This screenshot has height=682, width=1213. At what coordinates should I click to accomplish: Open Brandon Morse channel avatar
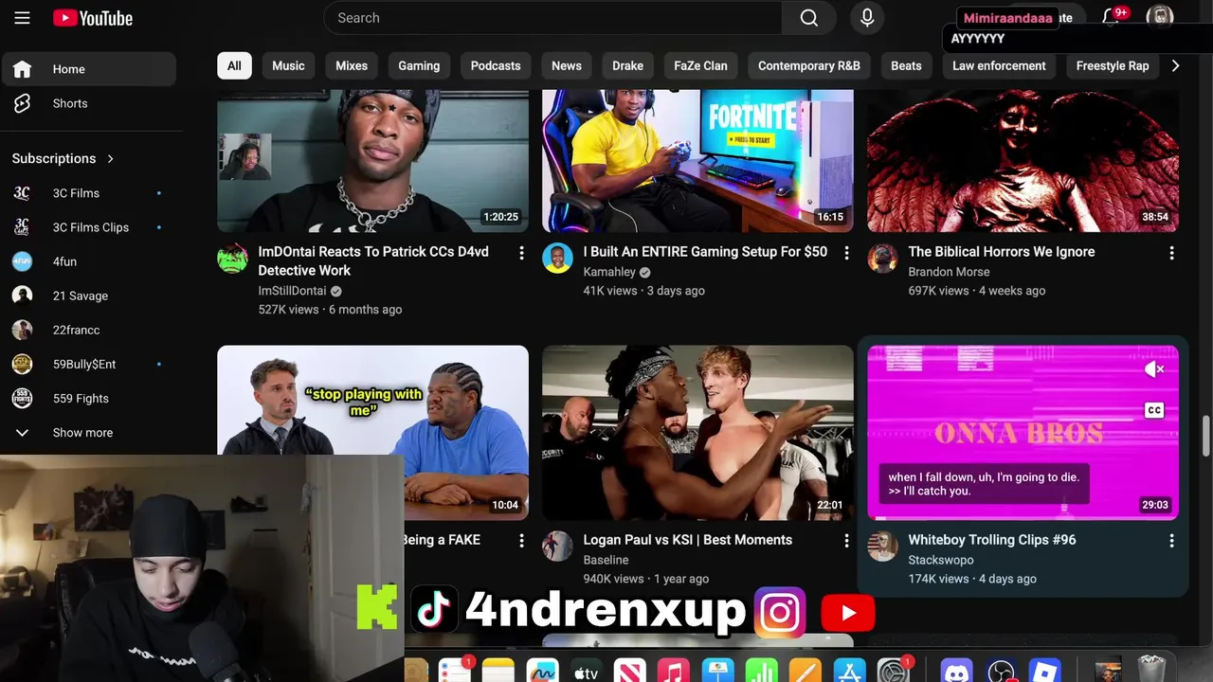[x=882, y=258]
